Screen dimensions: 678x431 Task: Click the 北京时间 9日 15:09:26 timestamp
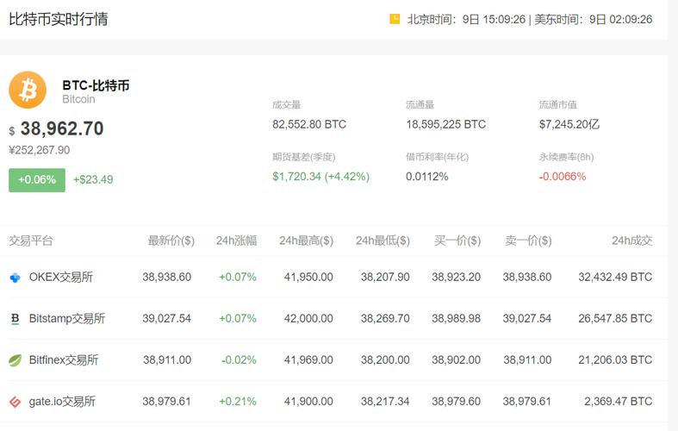(467, 19)
